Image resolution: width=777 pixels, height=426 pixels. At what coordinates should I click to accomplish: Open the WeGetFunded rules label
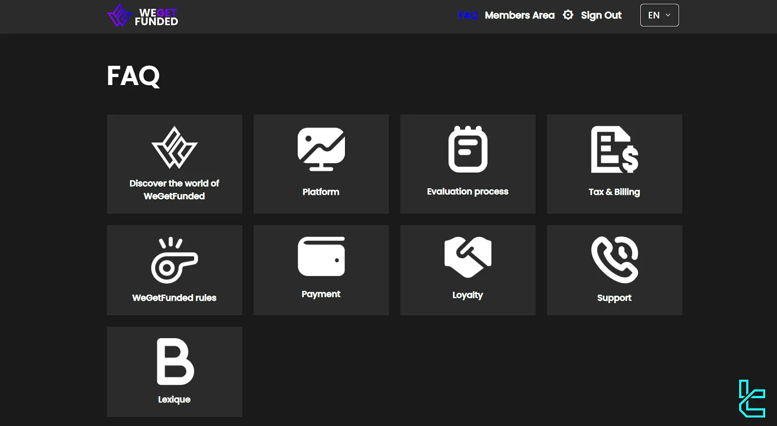coord(174,298)
